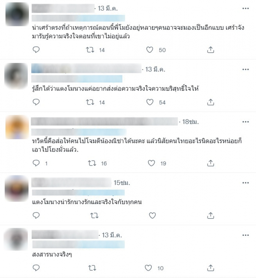The height and width of the screenshot is (278, 256).
Task: Open more options on second tweet
Action: [x=245, y=69]
